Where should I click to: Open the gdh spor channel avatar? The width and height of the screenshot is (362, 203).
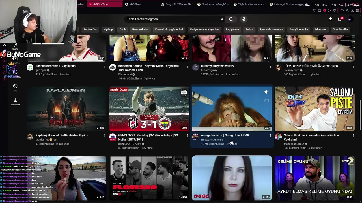pos(30,67)
